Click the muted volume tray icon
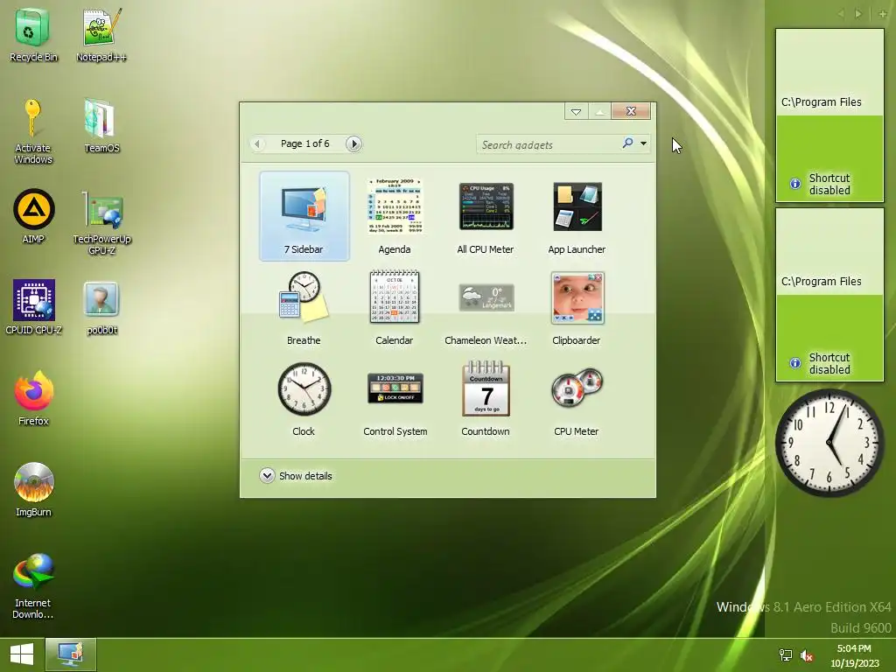896x672 pixels. pyautogui.click(x=806, y=655)
